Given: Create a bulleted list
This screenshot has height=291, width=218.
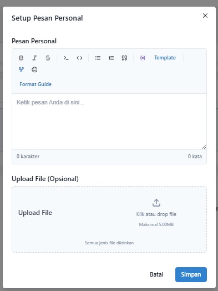Looking at the screenshot, I should coord(98,58).
